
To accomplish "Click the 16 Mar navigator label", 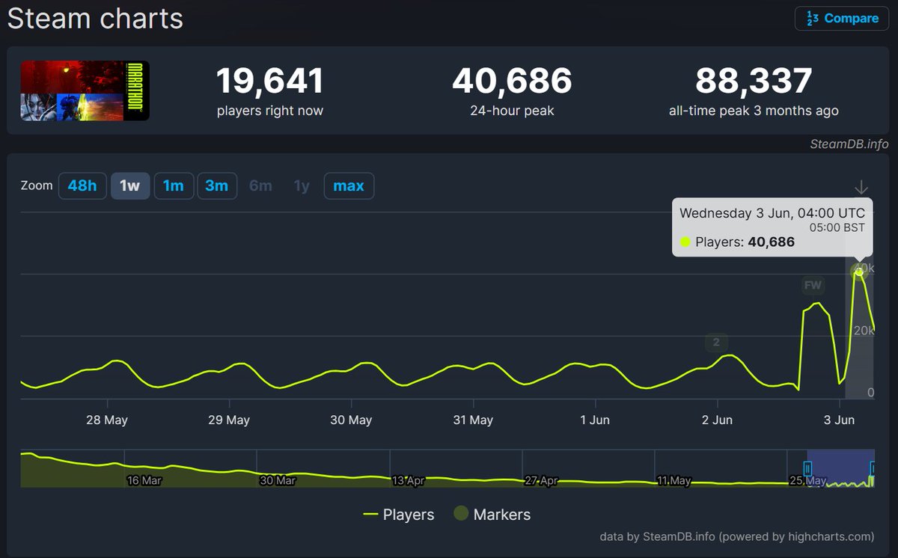I will click(x=144, y=480).
